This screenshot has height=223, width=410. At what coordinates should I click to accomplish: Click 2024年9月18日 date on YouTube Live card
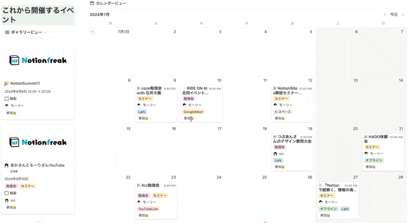tap(16, 179)
